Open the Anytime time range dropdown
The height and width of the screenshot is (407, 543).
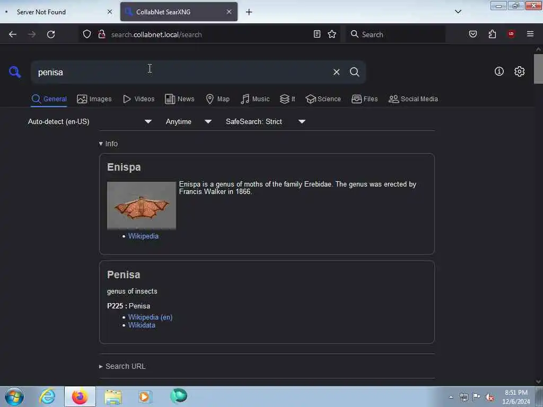click(188, 121)
